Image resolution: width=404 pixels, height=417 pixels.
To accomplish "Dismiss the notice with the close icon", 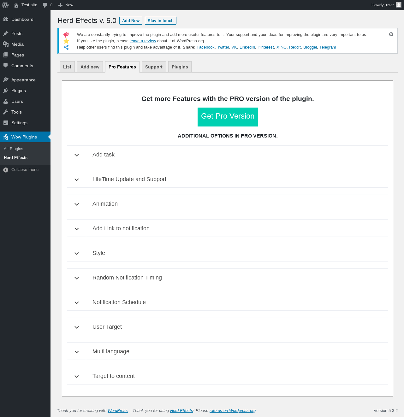I will coord(391,34).
